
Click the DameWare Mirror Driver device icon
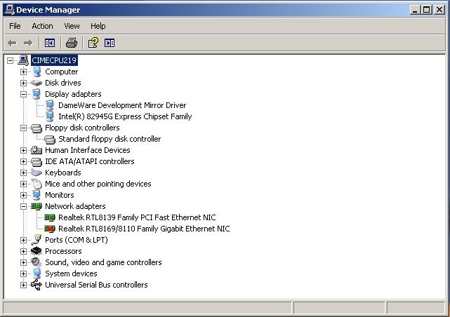pyautogui.click(x=50, y=105)
